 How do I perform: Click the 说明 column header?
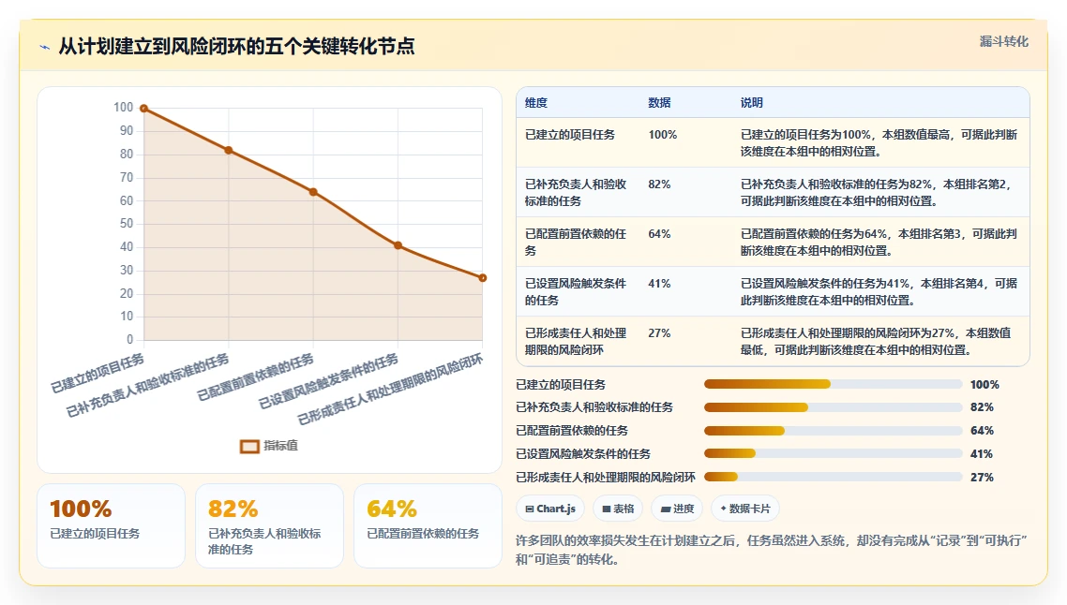(752, 103)
